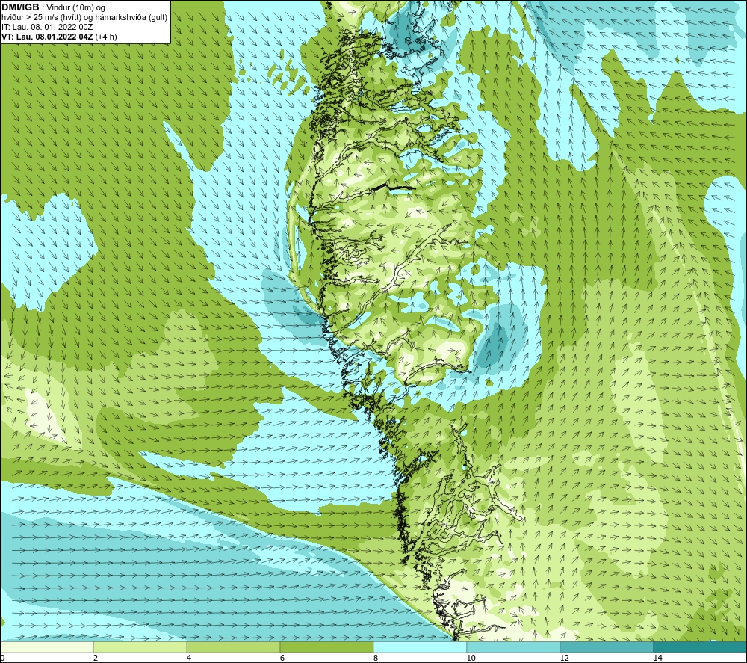Click the '10' colour scale label
The image size is (747, 663).
[471, 659]
